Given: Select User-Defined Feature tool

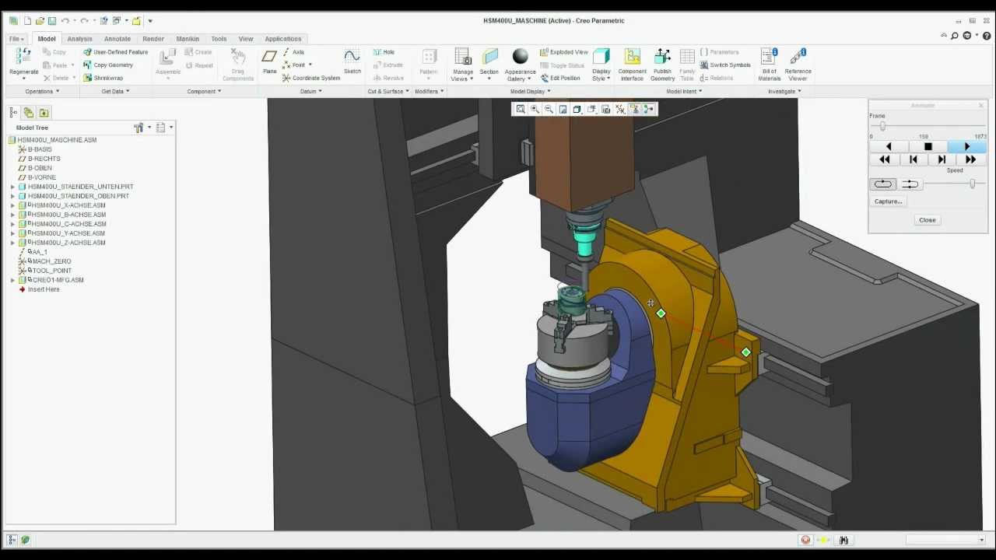Looking at the screenshot, I should pos(116,52).
